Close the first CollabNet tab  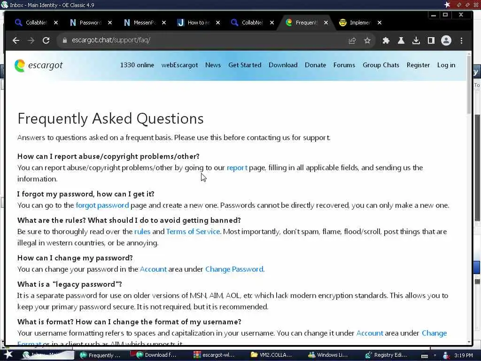tap(56, 23)
